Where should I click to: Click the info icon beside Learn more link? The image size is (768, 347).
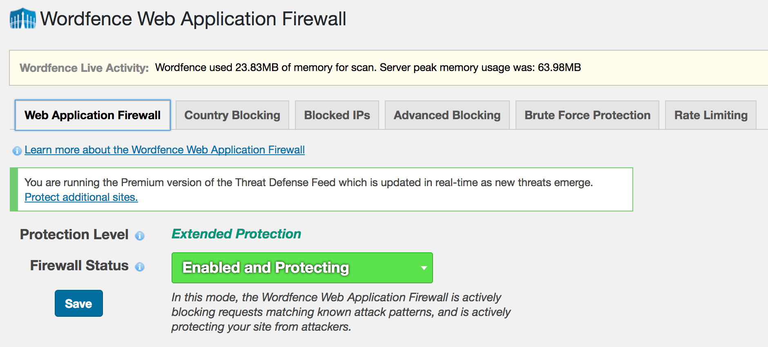click(17, 151)
